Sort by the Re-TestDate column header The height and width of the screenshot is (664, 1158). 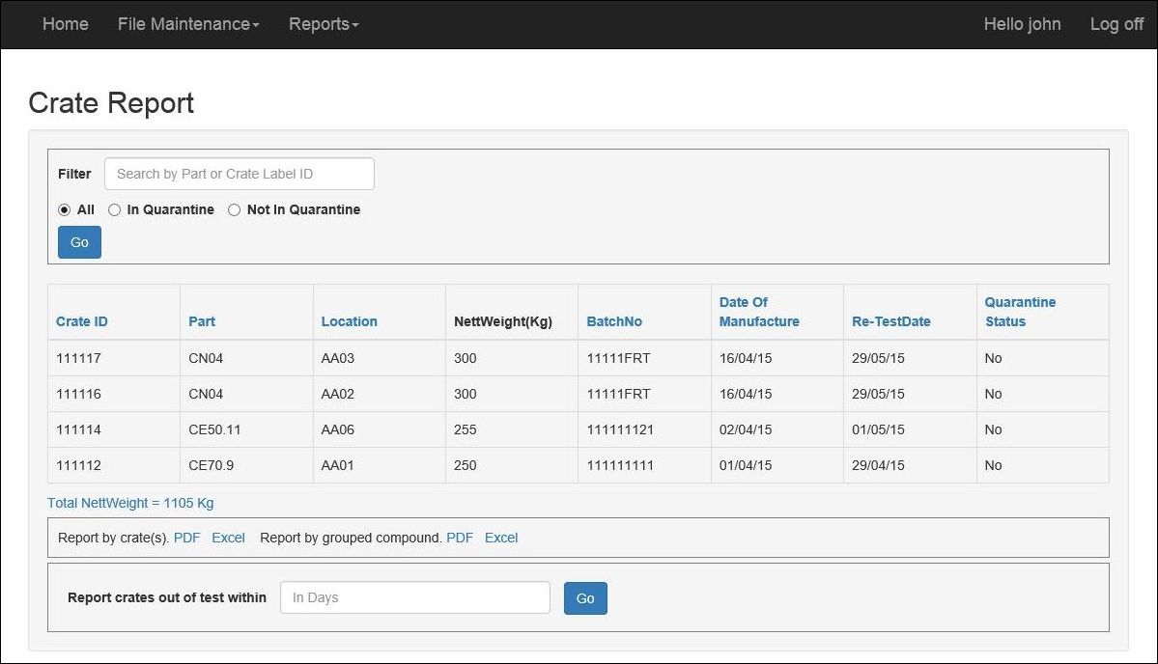pos(890,321)
